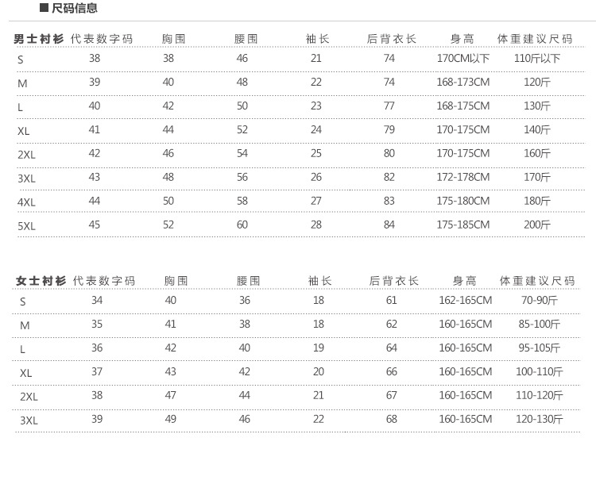
Task: Select the '170CM以下' height cell
Action: point(463,59)
